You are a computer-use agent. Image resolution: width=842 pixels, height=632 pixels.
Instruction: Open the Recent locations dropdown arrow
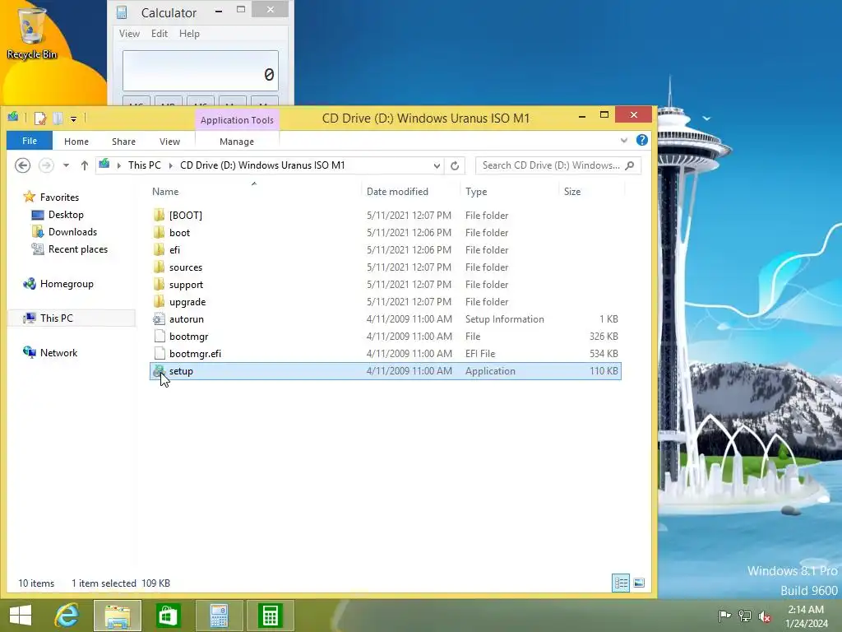pos(66,165)
